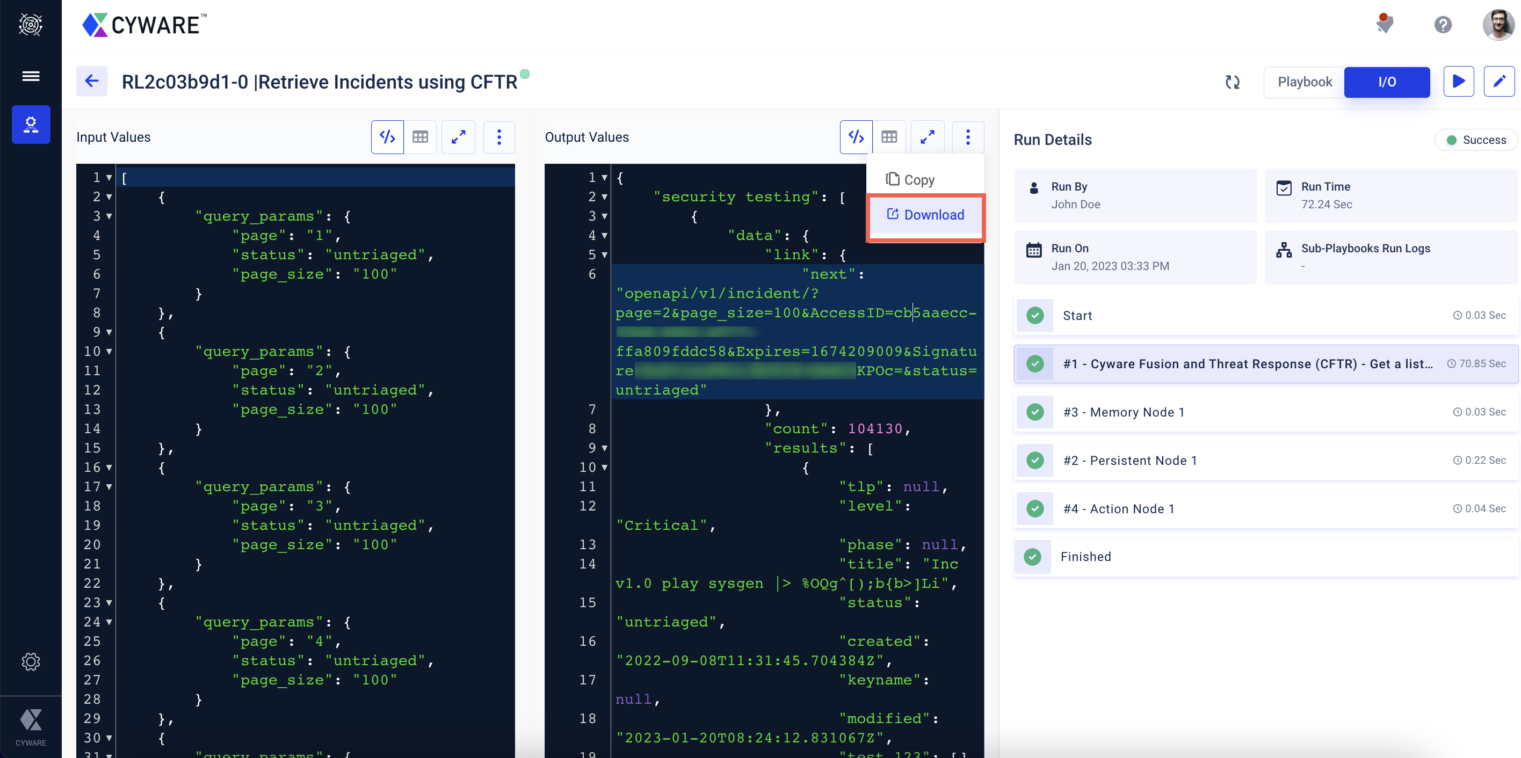The width and height of the screenshot is (1521, 758).
Task: Expand Output Values to fullscreen
Action: click(928, 137)
